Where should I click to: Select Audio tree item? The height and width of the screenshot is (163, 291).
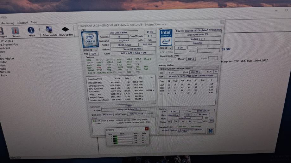3,69
